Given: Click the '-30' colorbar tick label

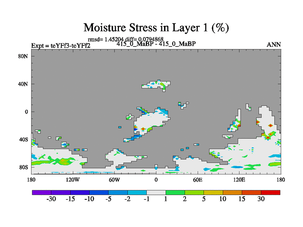Looking at the screenshot, I should coord(51,200).
